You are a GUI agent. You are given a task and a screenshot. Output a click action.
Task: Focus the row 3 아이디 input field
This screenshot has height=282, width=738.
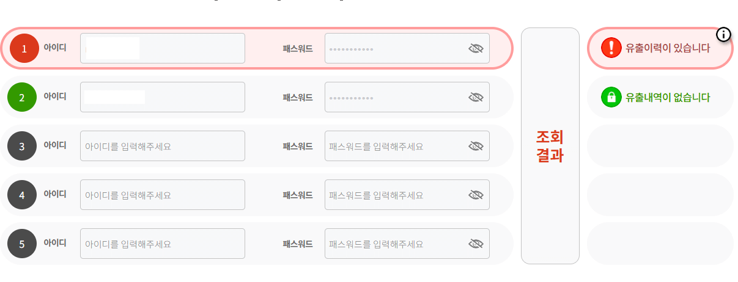coord(163,146)
